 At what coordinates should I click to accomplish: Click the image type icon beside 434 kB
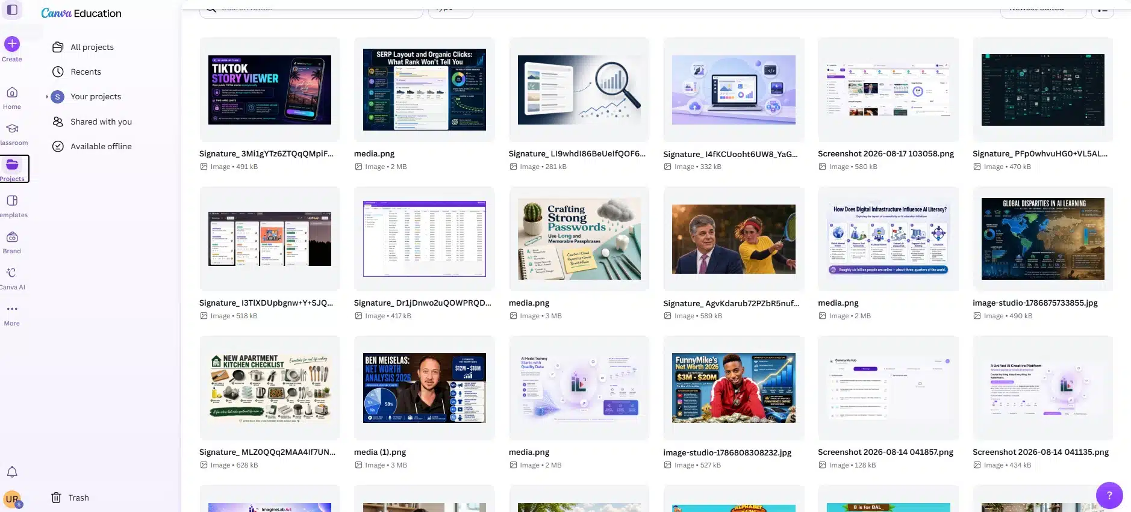pyautogui.click(x=977, y=465)
